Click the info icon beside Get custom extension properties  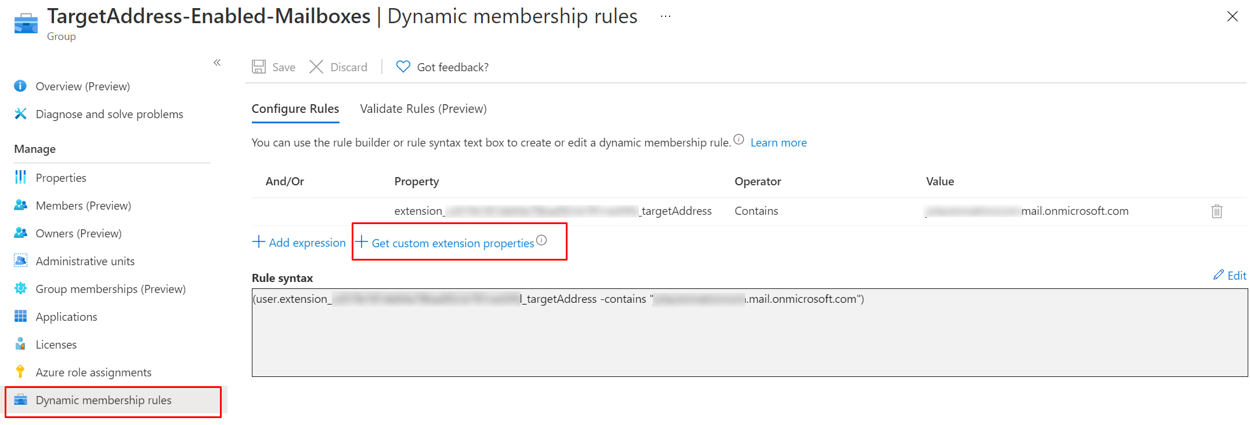point(541,240)
